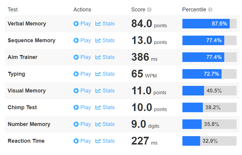Click the Verbal Memory 87.6% percentile bar
The width and height of the screenshot is (242, 155).
click(209, 24)
